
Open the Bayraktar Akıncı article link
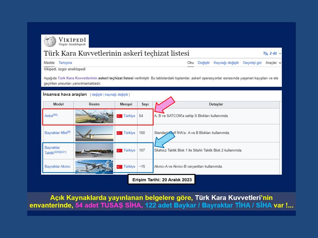[x=57, y=166]
